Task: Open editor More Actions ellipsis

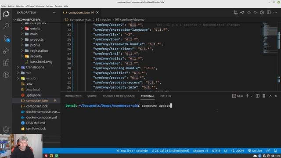Action: [x=275, y=12]
